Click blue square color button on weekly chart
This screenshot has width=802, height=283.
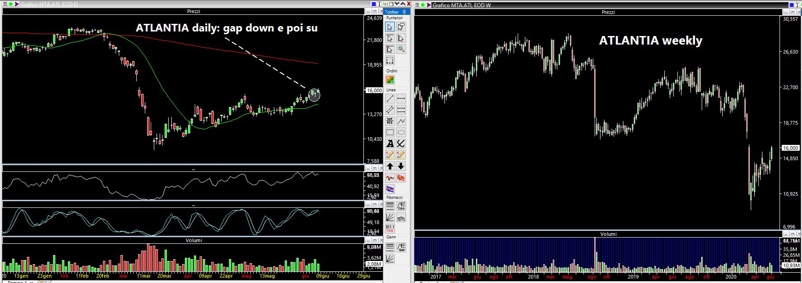pos(792,5)
